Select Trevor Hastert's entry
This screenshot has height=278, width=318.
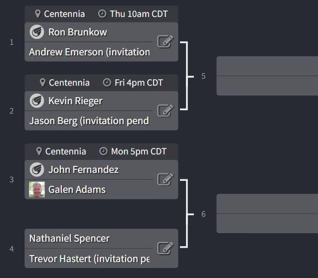click(x=89, y=259)
